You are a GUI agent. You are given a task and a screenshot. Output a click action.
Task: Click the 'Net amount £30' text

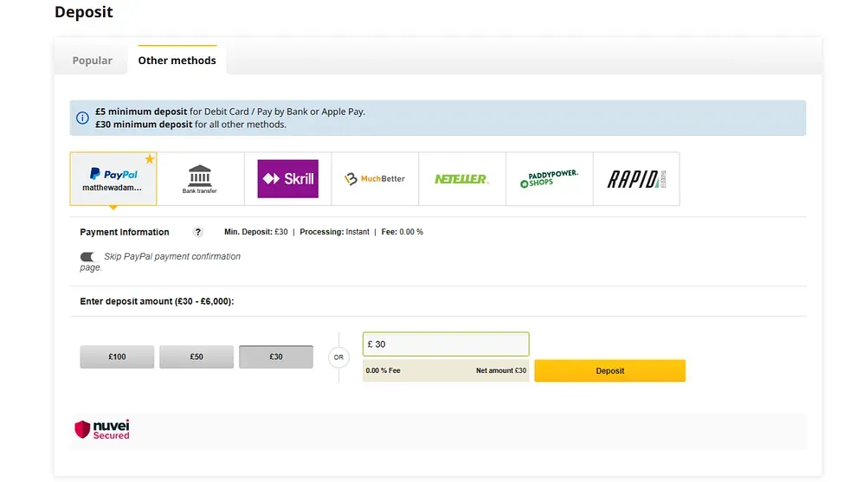[x=501, y=370]
